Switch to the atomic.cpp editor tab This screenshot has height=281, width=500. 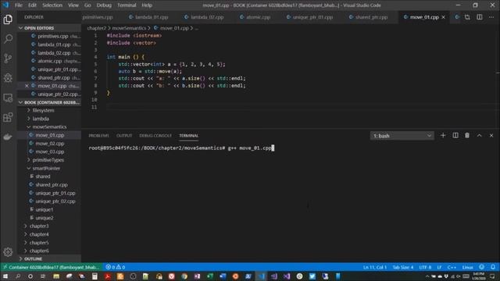255,17
